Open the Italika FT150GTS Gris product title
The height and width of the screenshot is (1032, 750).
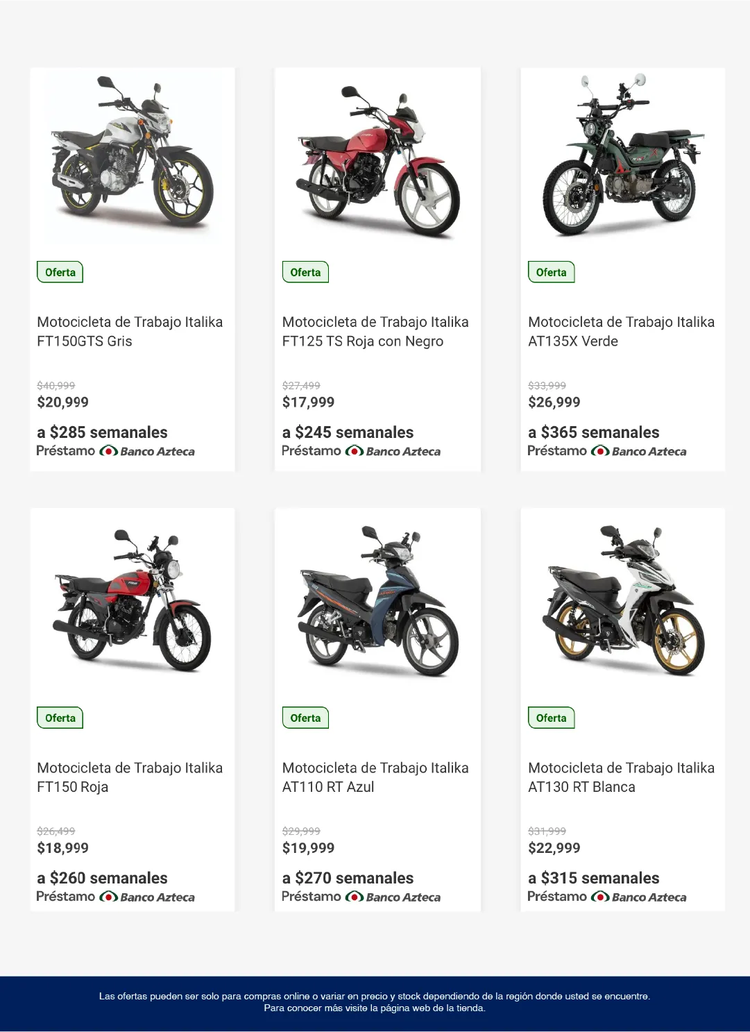130,332
